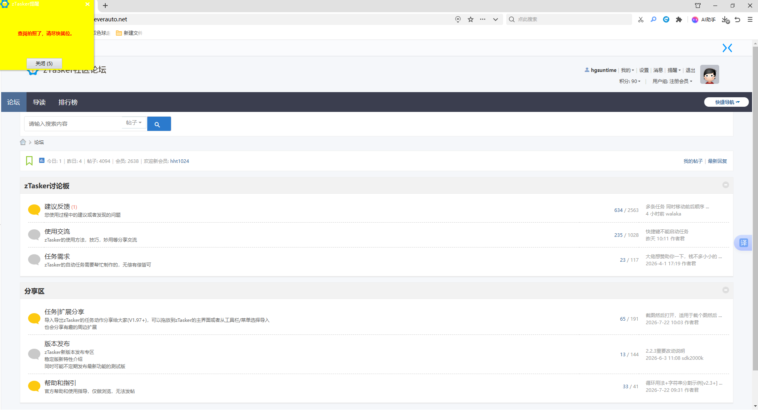This screenshot has height=410, width=758.
Task: Click the blue search magnifier button
Action: [159, 124]
